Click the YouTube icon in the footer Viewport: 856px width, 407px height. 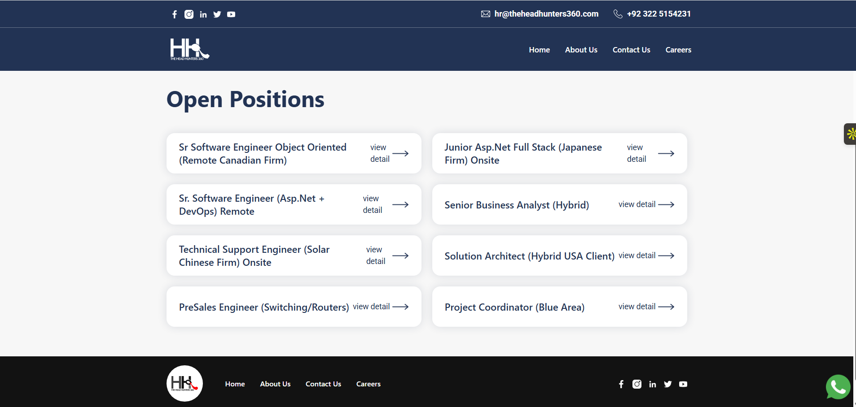[x=683, y=384]
